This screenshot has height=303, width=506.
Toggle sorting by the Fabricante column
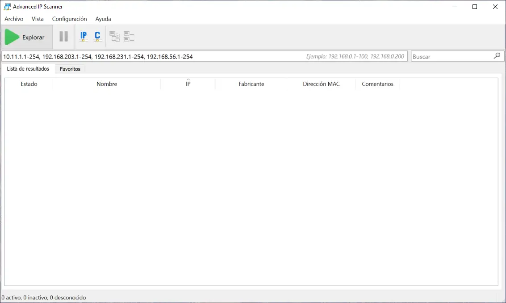(251, 84)
